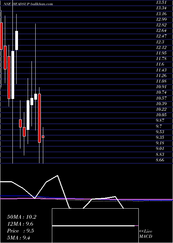Click the '<<Live MACD' label

coord(146,234)
